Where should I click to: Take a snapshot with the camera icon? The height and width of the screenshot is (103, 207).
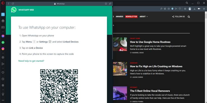pyautogui.click(x=169, y=9)
